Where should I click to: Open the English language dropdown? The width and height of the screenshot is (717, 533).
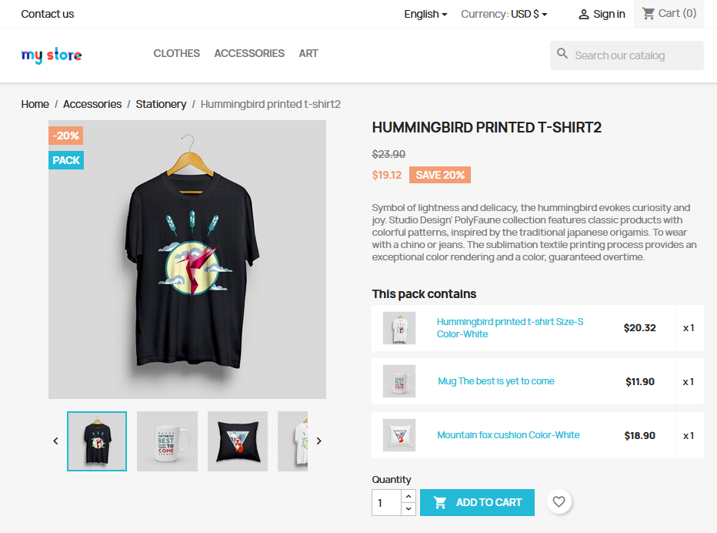pos(425,14)
